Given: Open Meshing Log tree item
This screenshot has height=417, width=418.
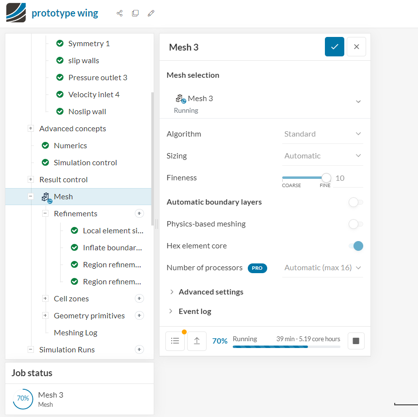Looking at the screenshot, I should click(75, 332).
